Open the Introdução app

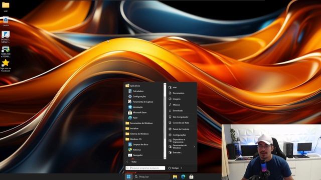135,107
